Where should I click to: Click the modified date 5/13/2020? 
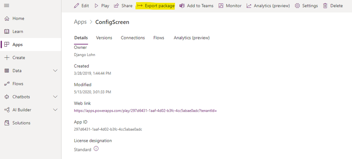click(x=92, y=92)
